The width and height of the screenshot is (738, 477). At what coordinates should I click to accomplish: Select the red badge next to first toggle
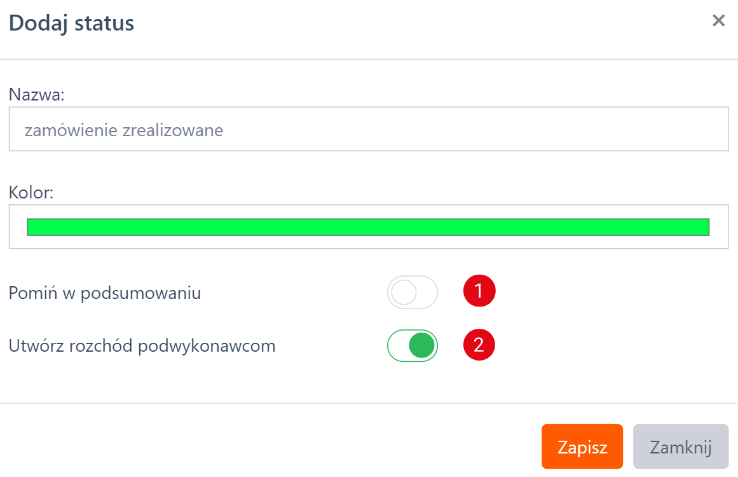pyautogui.click(x=479, y=290)
